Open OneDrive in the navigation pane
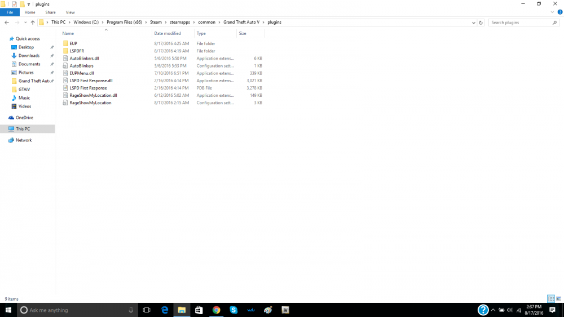Viewport: 564px width, 317px height. point(24,118)
